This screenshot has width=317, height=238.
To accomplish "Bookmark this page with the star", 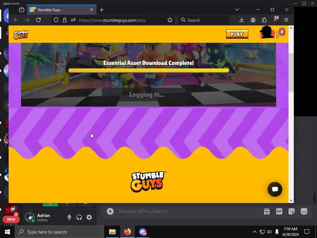I will pyautogui.click(x=170, y=20).
